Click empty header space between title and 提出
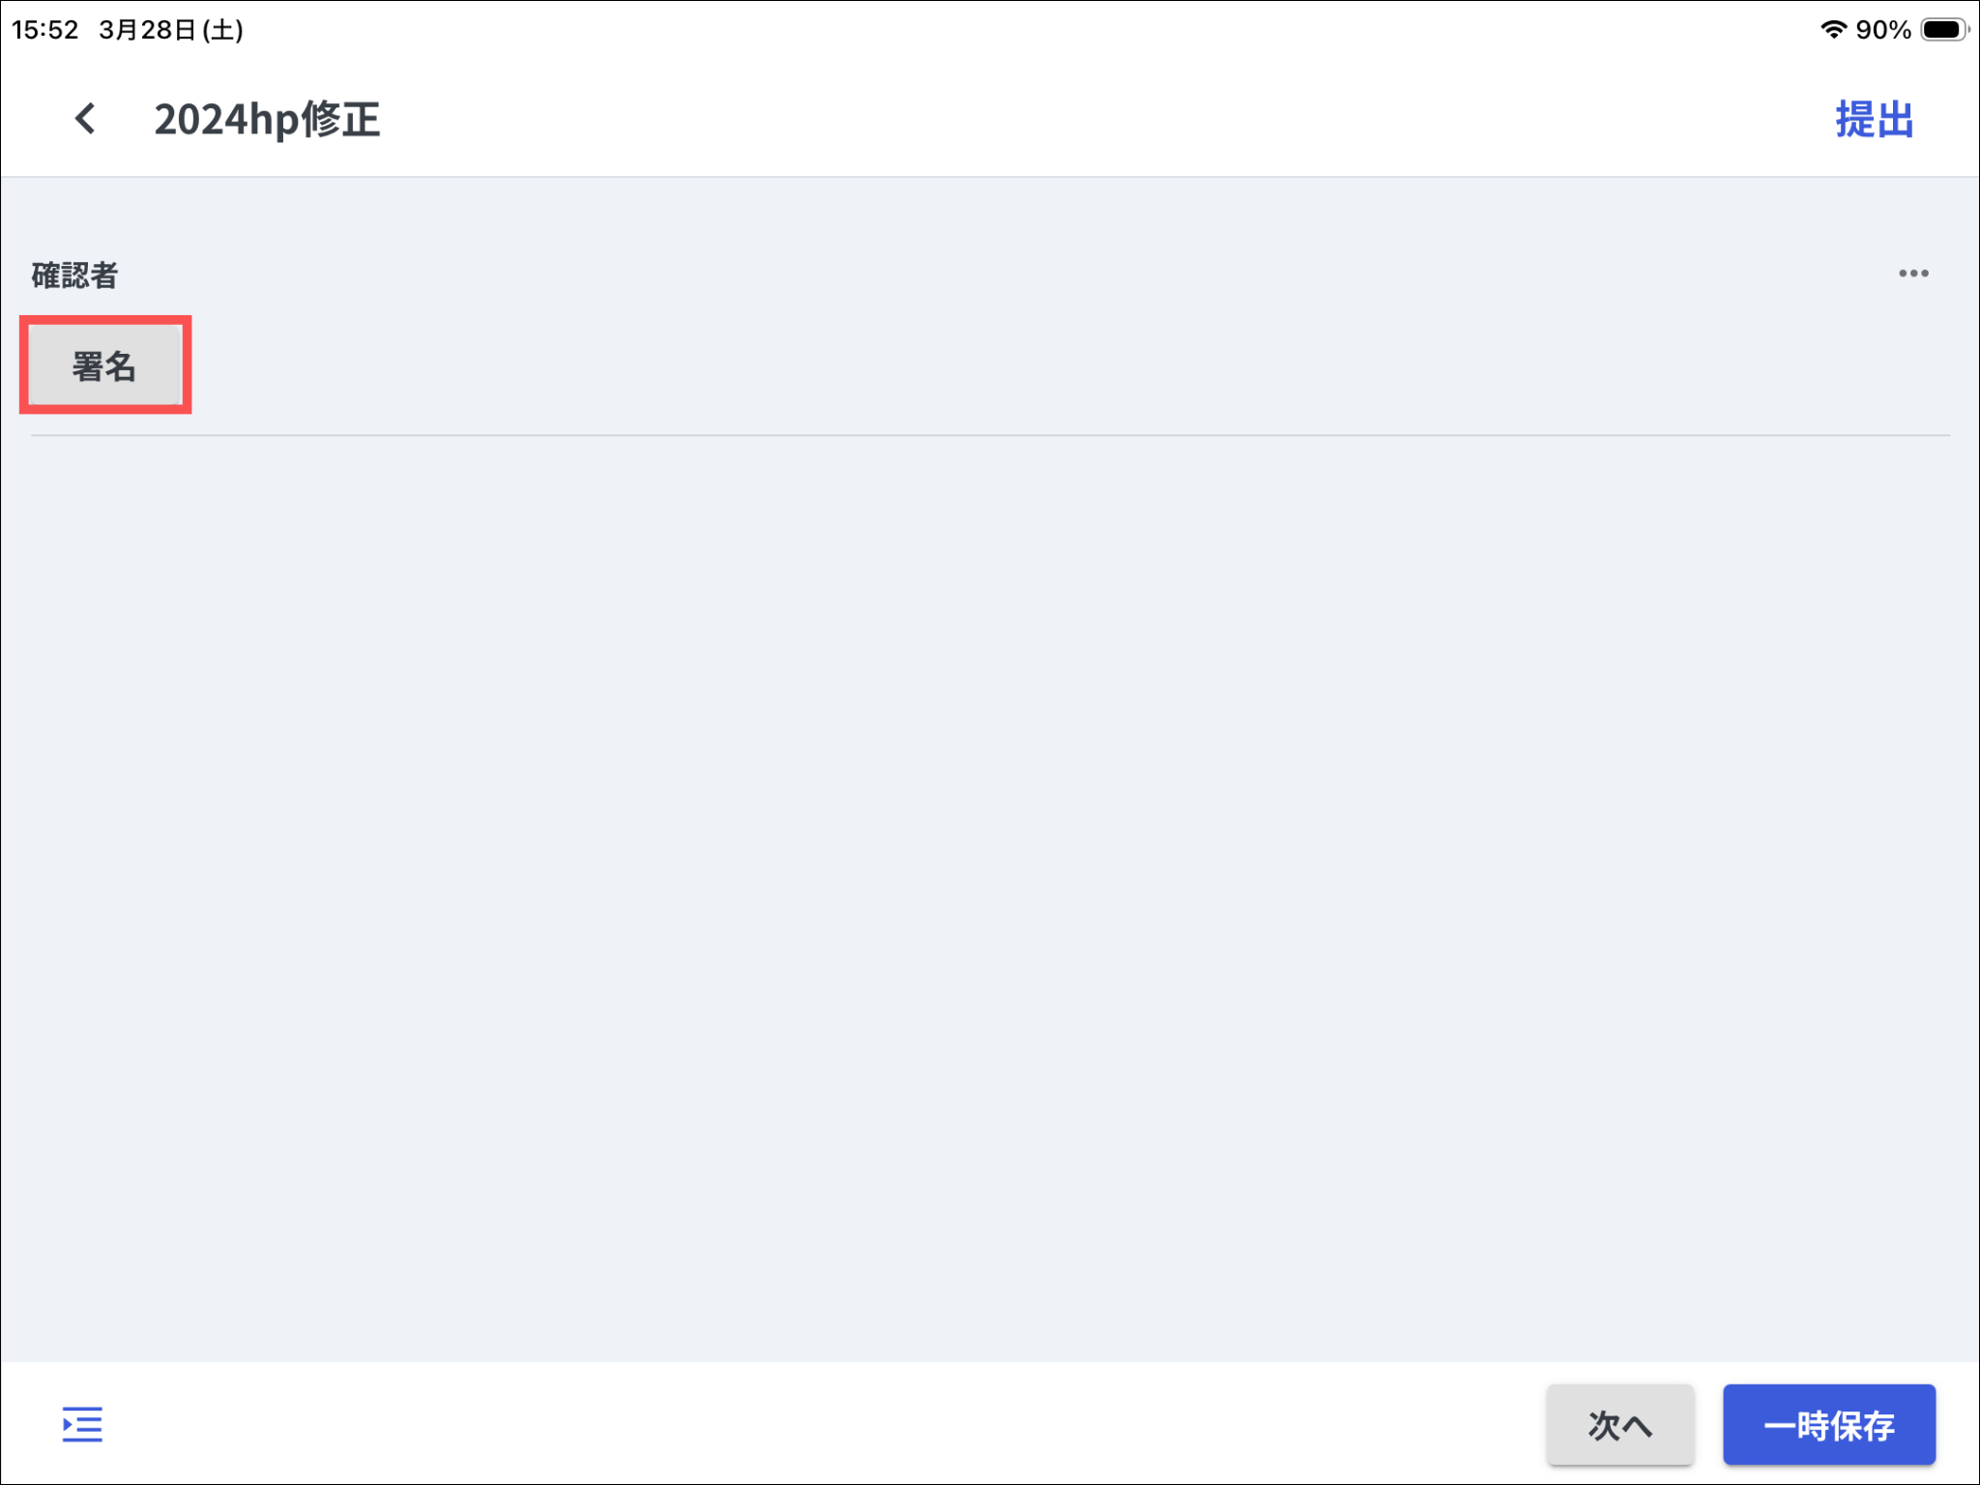 click(1063, 120)
